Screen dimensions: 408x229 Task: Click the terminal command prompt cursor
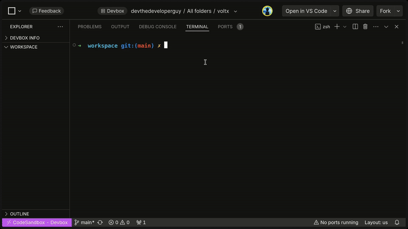tap(166, 45)
